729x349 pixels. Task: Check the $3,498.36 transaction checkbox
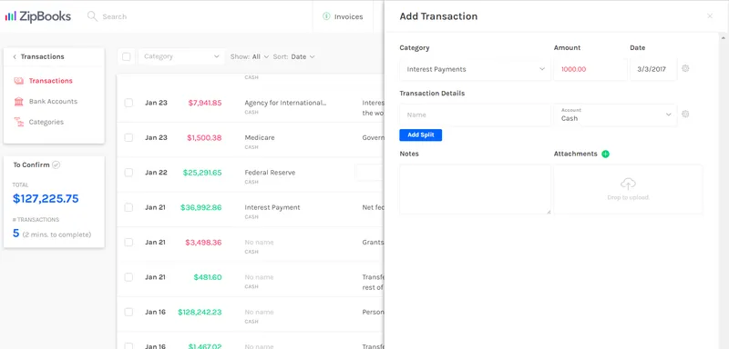[x=128, y=243]
